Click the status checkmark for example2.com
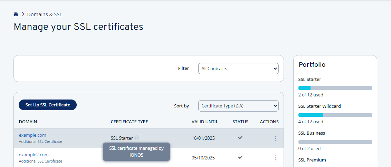Image resolution: width=391 pixels, height=167 pixels. pyautogui.click(x=240, y=157)
